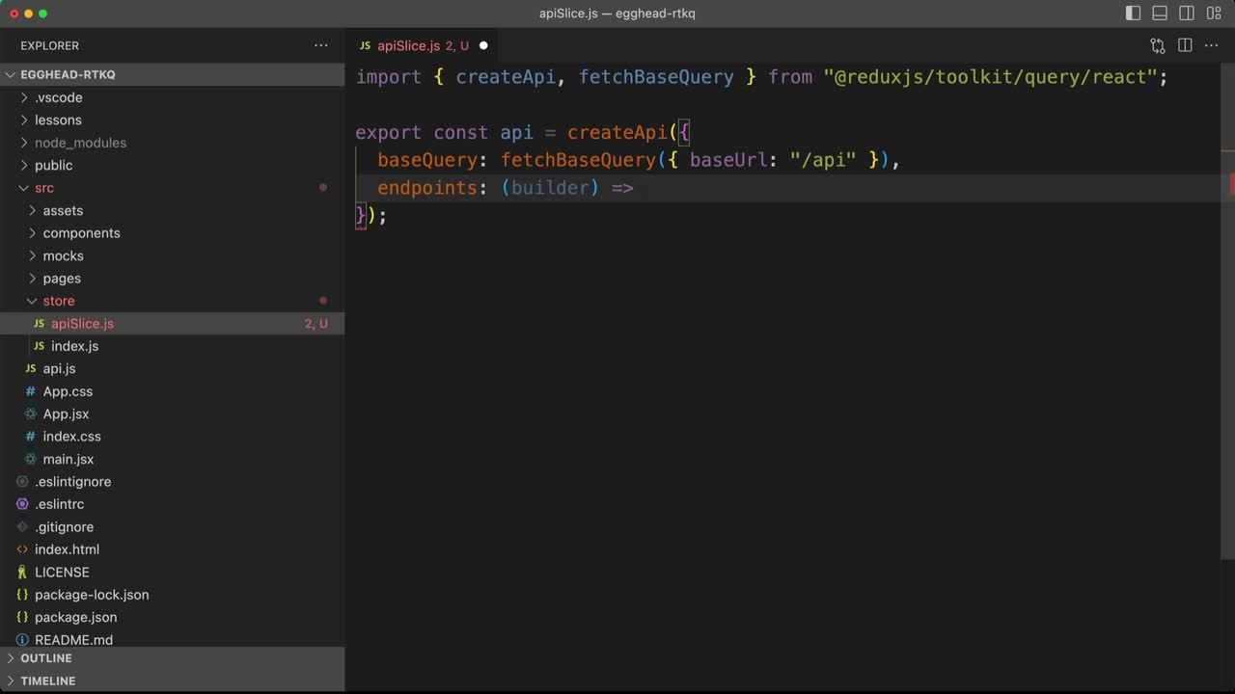Collapse the src folder
1235x694 pixels.
[x=44, y=188]
